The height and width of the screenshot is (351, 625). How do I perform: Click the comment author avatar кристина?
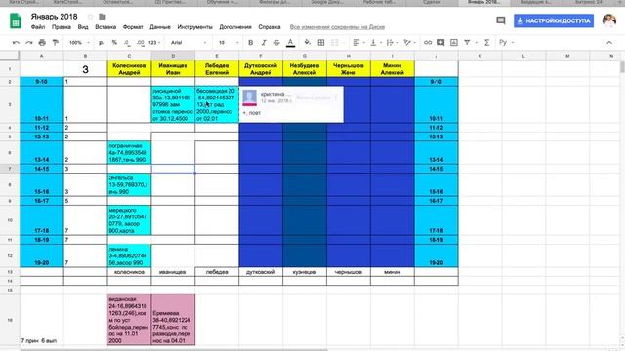pyautogui.click(x=250, y=97)
